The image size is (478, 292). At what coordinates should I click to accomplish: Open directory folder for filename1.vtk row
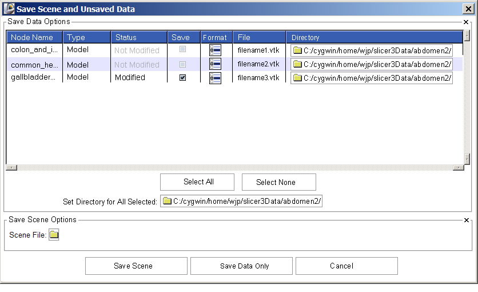coord(297,50)
